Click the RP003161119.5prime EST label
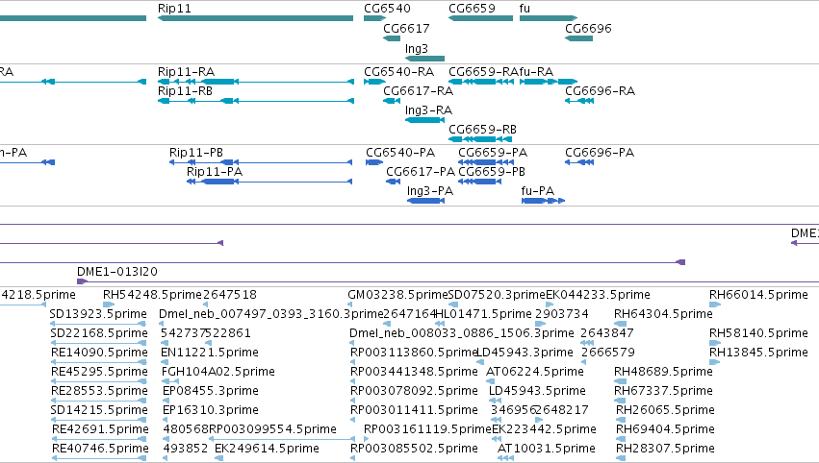Viewport: 819px width, 463px height. click(x=427, y=430)
